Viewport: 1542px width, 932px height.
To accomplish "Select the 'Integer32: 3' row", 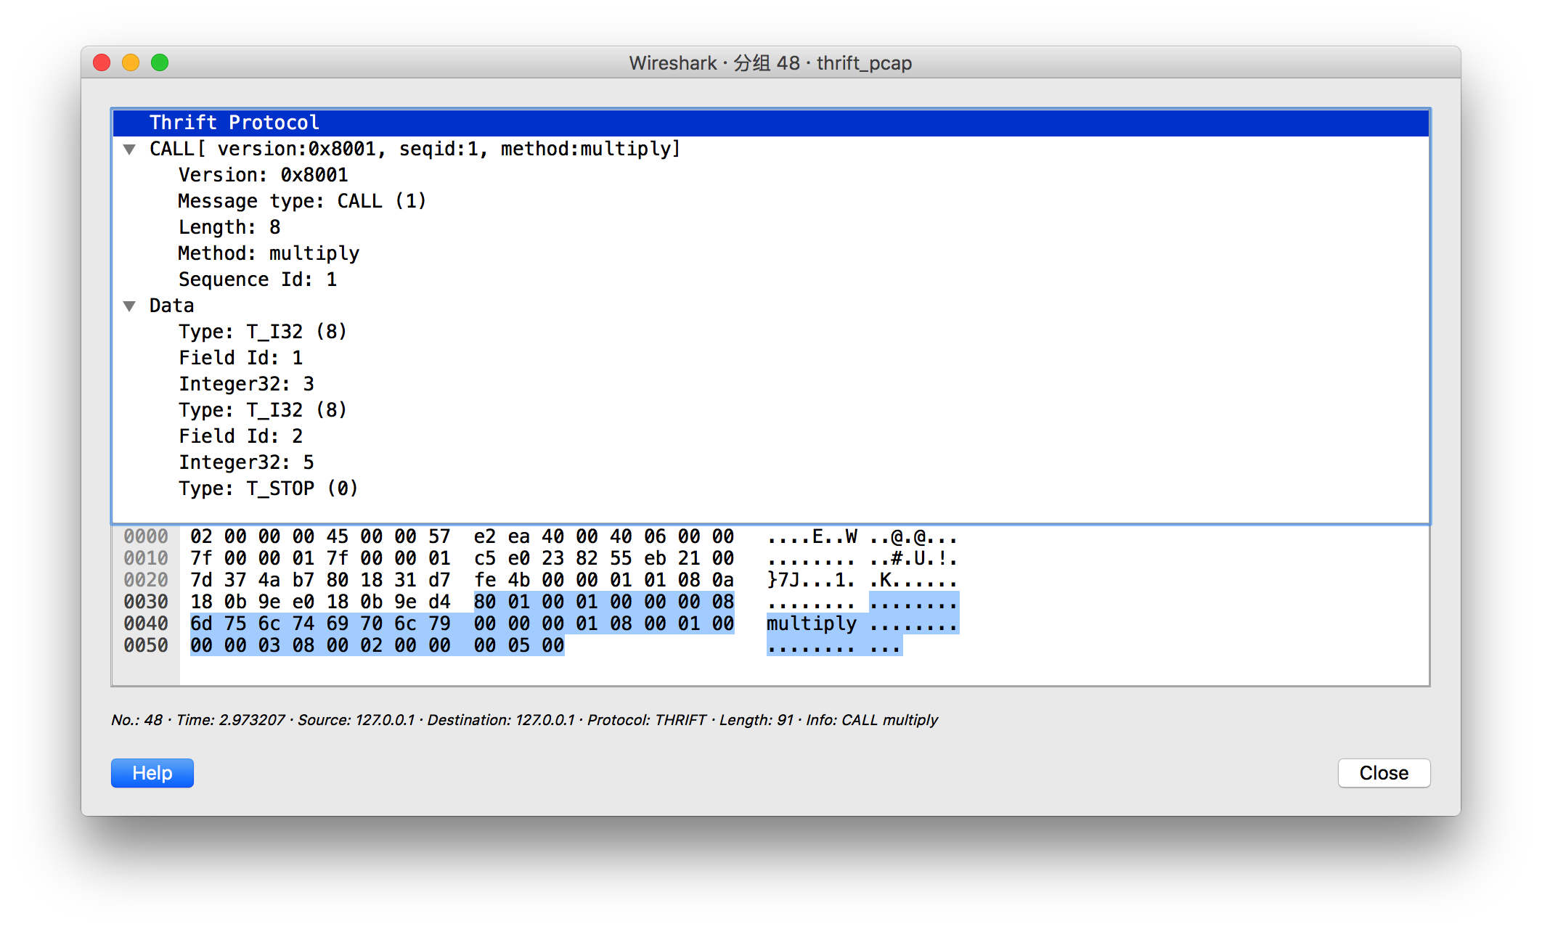I will (x=770, y=384).
